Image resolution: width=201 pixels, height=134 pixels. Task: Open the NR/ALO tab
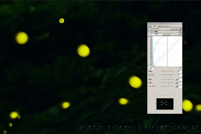pos(161,26)
